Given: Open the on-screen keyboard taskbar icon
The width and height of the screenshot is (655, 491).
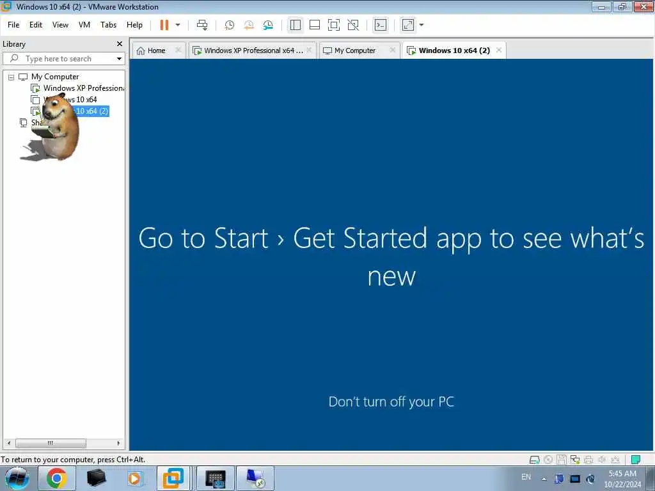Looking at the screenshot, I should coord(216,478).
